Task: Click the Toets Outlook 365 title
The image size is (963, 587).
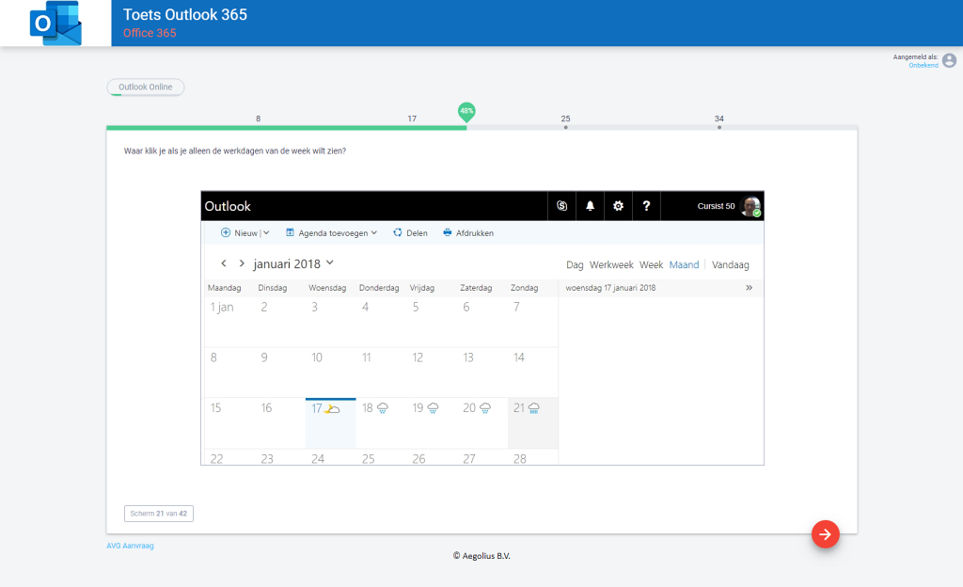Action: pyautogui.click(x=185, y=15)
